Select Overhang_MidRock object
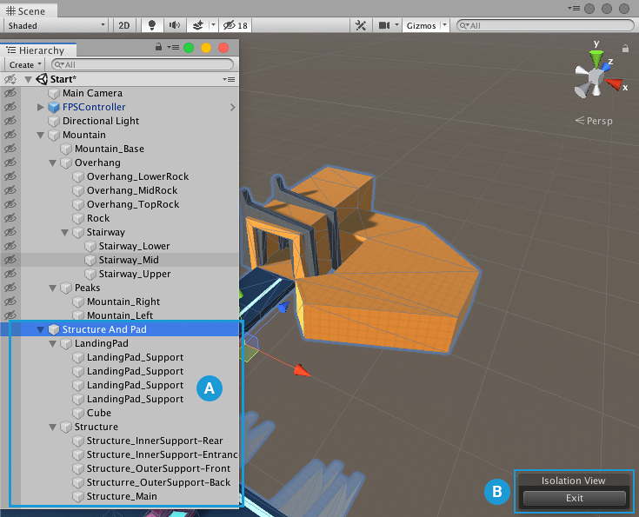639x517 pixels. pos(132,190)
